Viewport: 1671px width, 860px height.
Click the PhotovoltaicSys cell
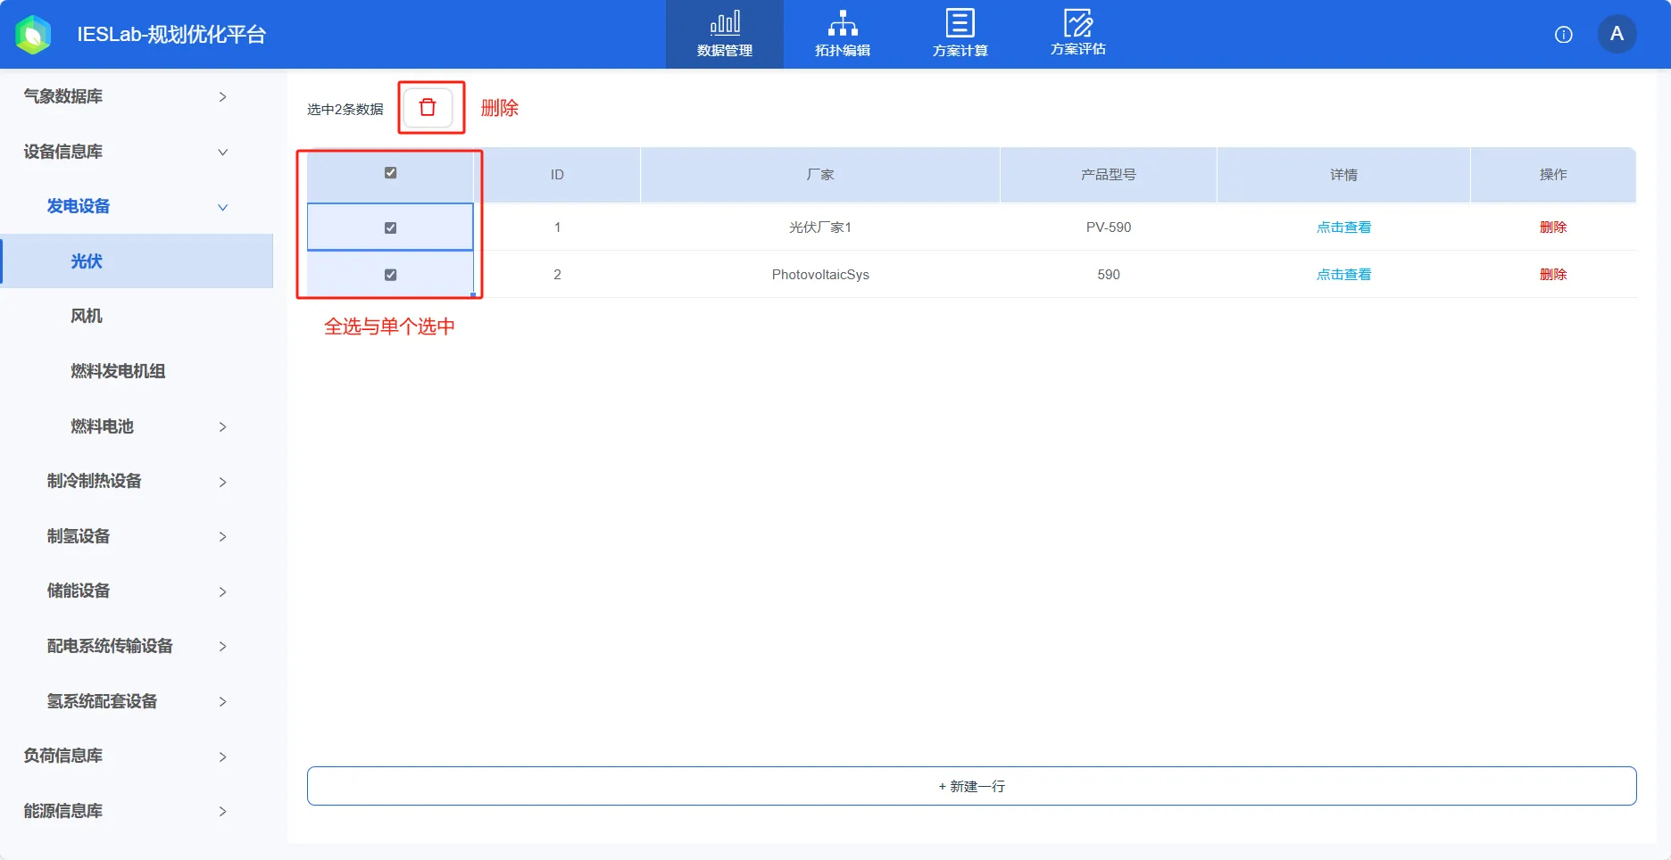click(x=820, y=275)
